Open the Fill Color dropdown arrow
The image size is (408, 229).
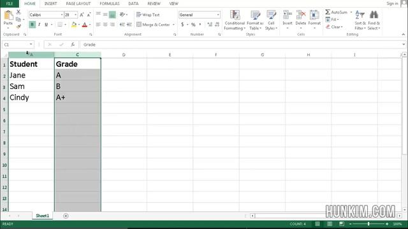click(x=79, y=25)
